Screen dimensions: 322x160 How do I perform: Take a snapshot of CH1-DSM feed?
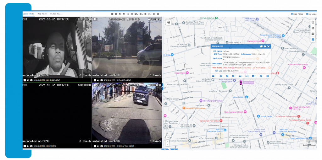(x=31, y=80)
